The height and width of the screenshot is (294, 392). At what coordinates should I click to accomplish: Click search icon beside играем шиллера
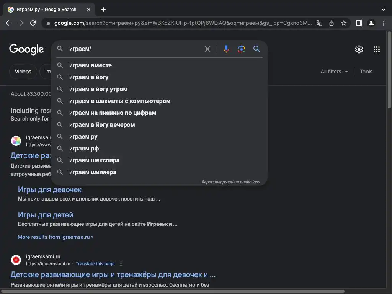60,172
